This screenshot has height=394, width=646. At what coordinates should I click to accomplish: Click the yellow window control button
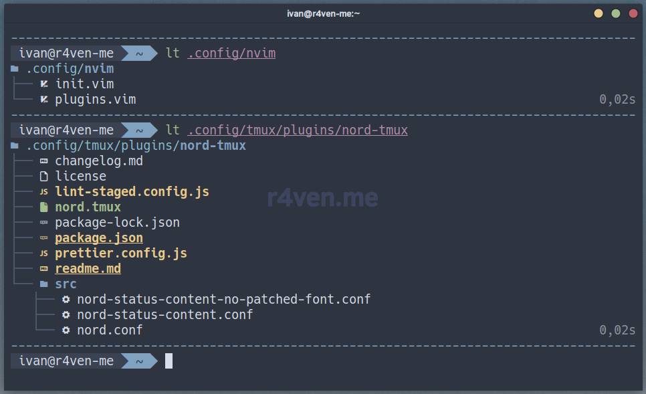pyautogui.click(x=599, y=13)
